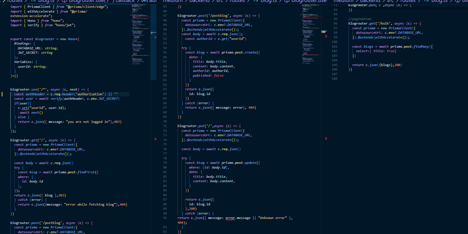Open 'src' breadcrumb in right editor

tap(390, 1)
